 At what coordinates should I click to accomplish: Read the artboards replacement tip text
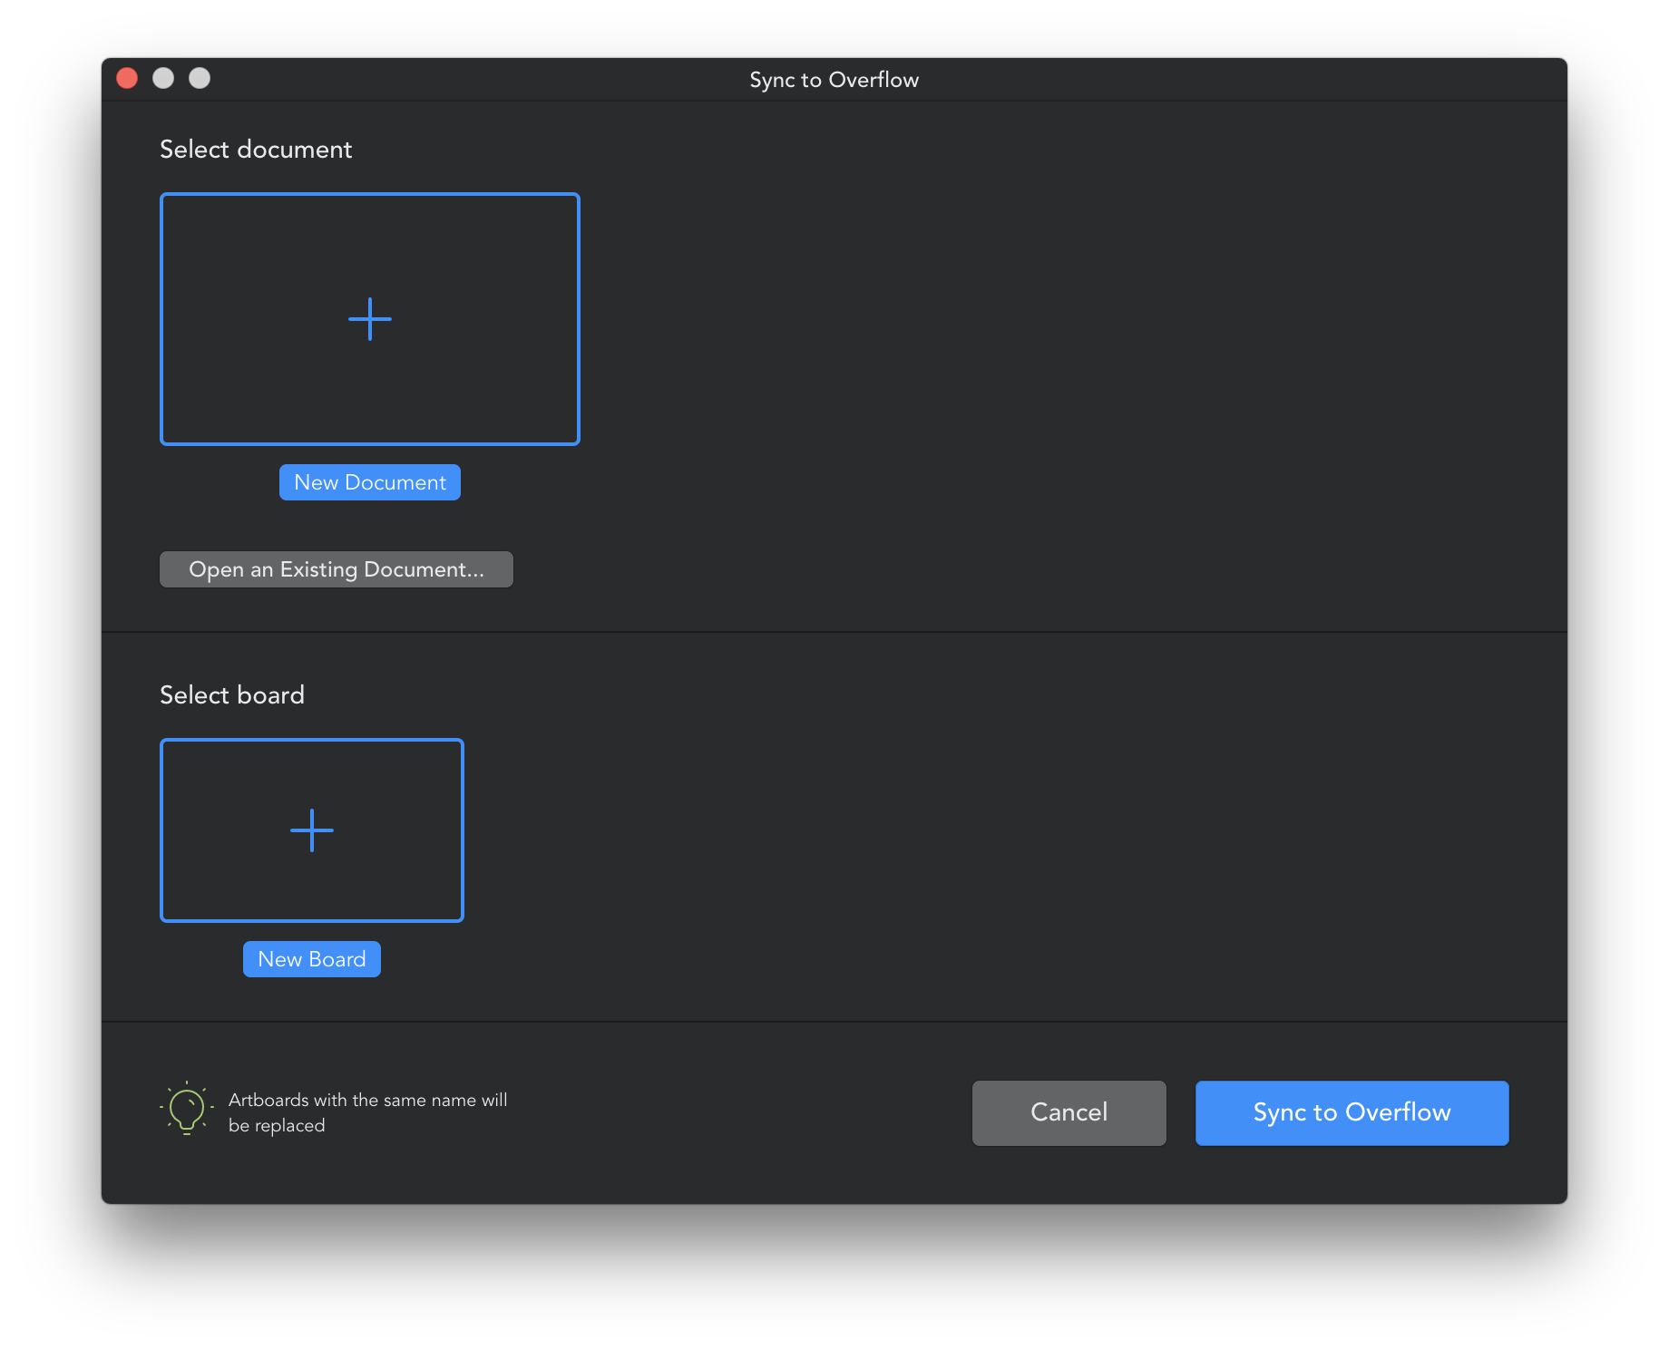tap(368, 1112)
